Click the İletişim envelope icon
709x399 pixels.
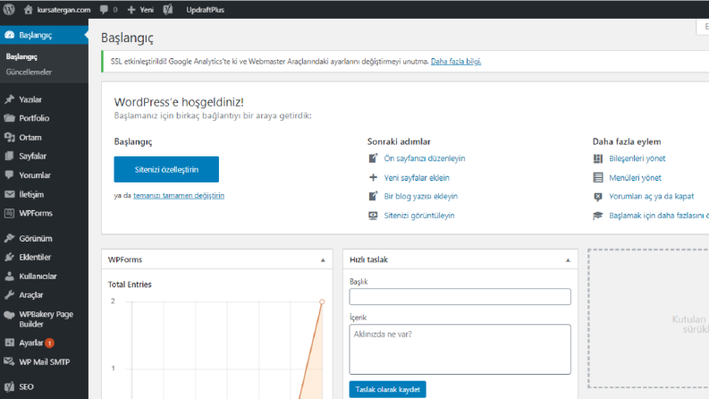coord(10,194)
